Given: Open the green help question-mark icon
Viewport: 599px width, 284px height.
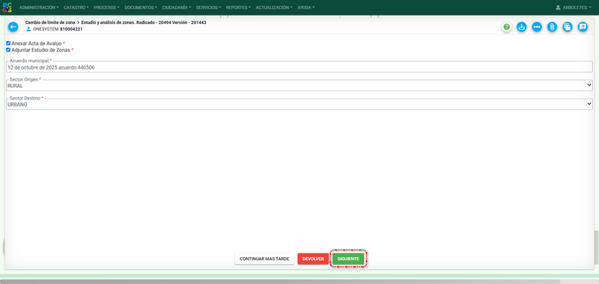Looking at the screenshot, I should [x=507, y=27].
